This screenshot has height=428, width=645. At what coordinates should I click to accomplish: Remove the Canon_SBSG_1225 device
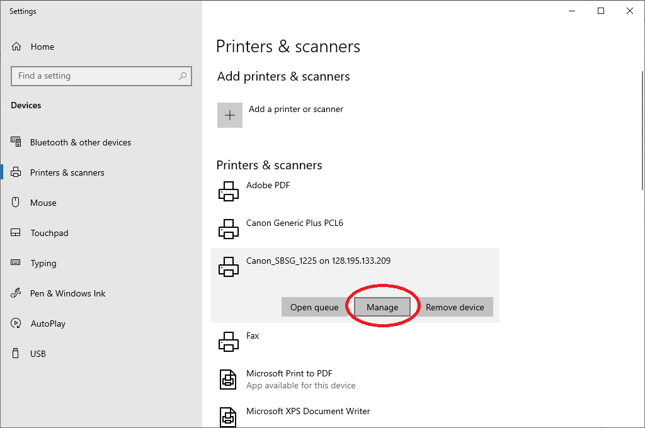455,307
